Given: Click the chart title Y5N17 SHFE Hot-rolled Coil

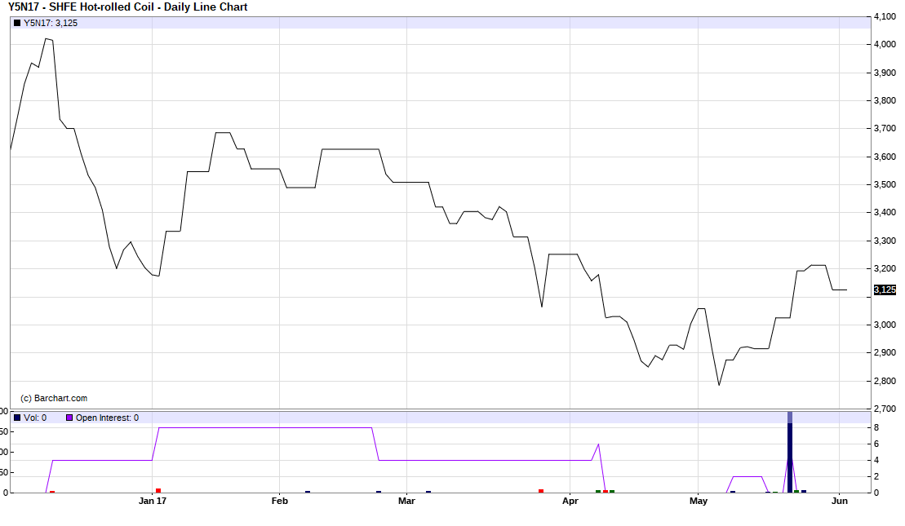Looking at the screenshot, I should click(128, 7).
